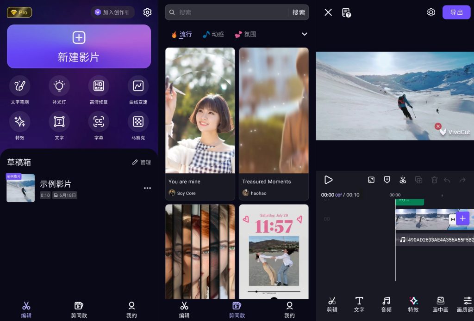474x321 pixels.
Task: Select the audio track 490AD2633AE4A356A55F5B2
Action: coord(435,240)
